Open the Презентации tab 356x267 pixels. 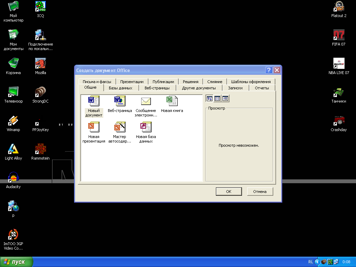(132, 82)
